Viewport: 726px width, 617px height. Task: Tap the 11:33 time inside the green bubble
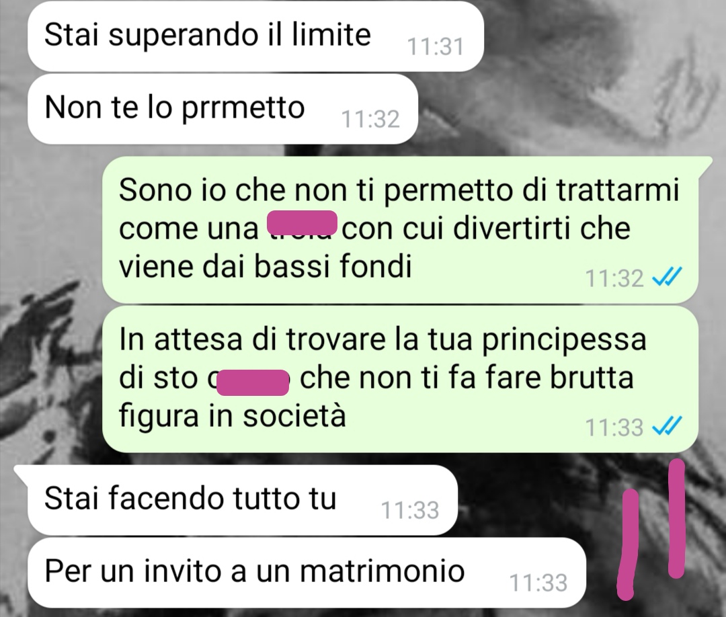pyautogui.click(x=614, y=427)
